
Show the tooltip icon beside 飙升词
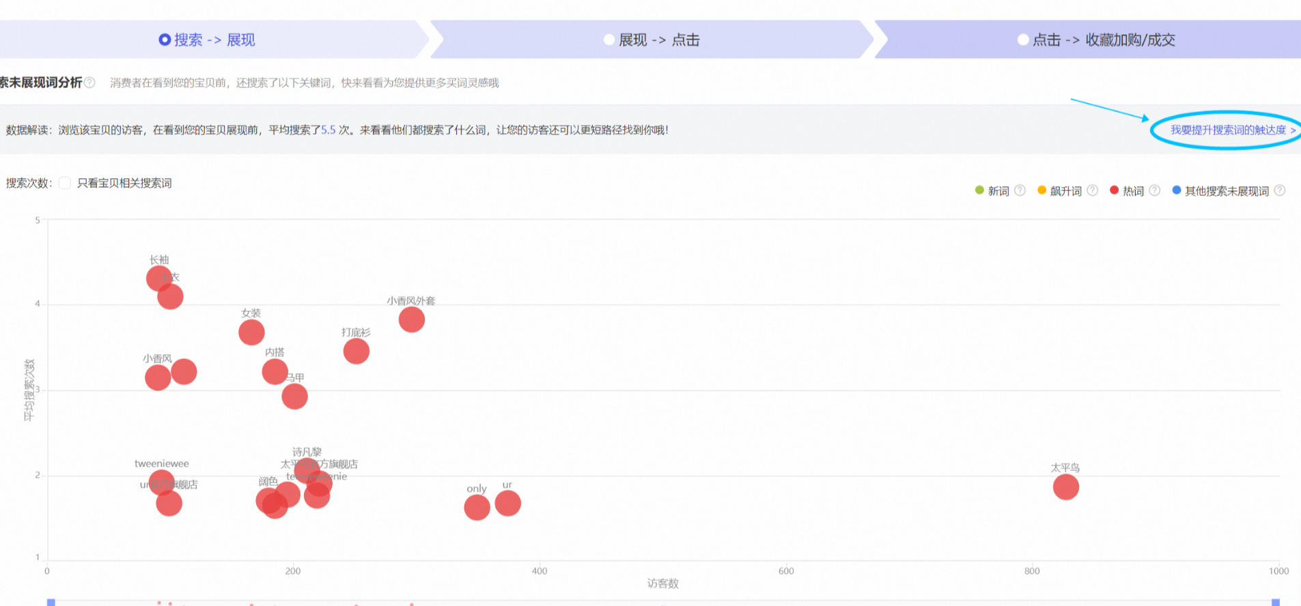(x=1092, y=190)
